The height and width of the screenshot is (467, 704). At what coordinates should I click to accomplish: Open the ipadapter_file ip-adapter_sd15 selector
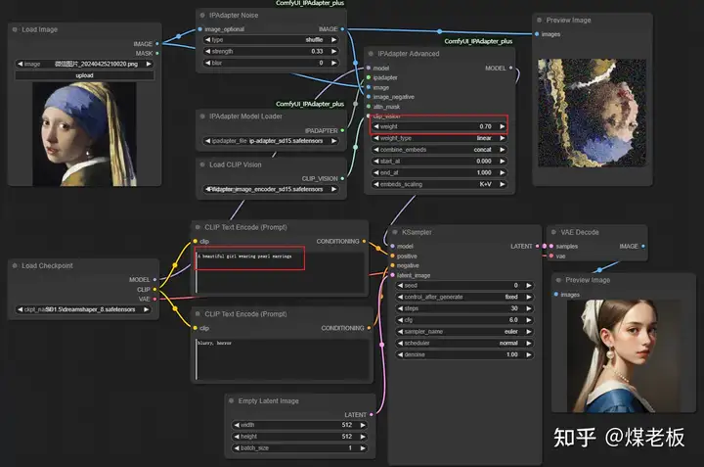tap(271, 141)
